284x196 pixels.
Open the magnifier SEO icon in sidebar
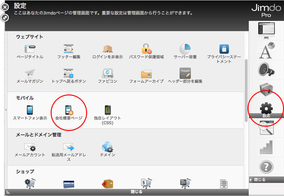tap(266, 128)
